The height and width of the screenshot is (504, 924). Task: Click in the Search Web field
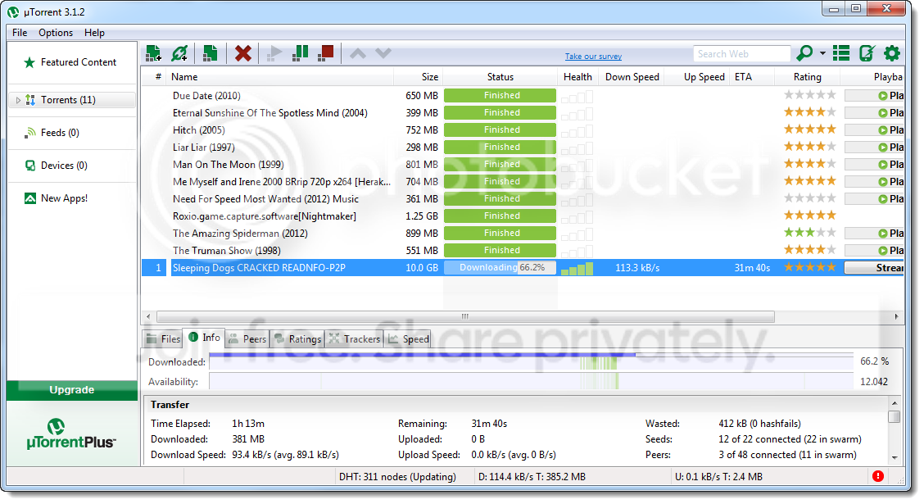(x=741, y=54)
